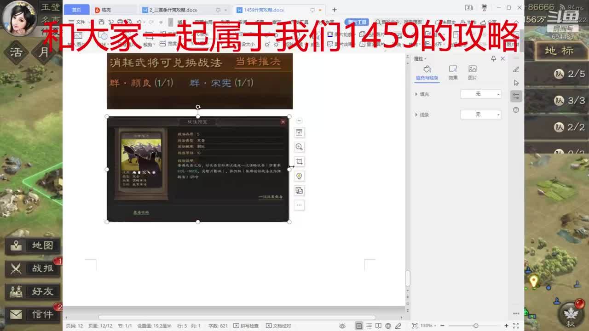Open layout options icon beside image
This screenshot has width=589, height=331.
pos(299,132)
